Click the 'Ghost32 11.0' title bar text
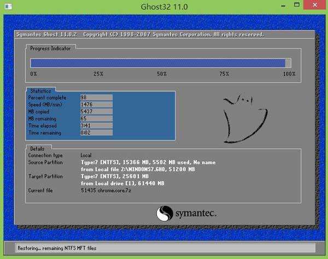The image size is (328, 259). coord(164,7)
